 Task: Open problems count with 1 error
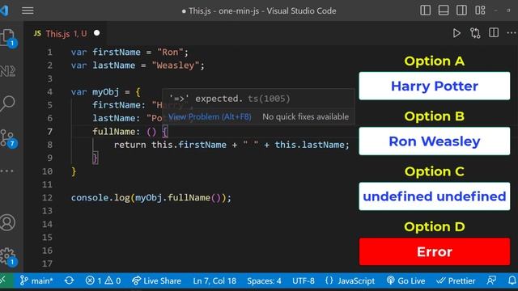point(103,280)
